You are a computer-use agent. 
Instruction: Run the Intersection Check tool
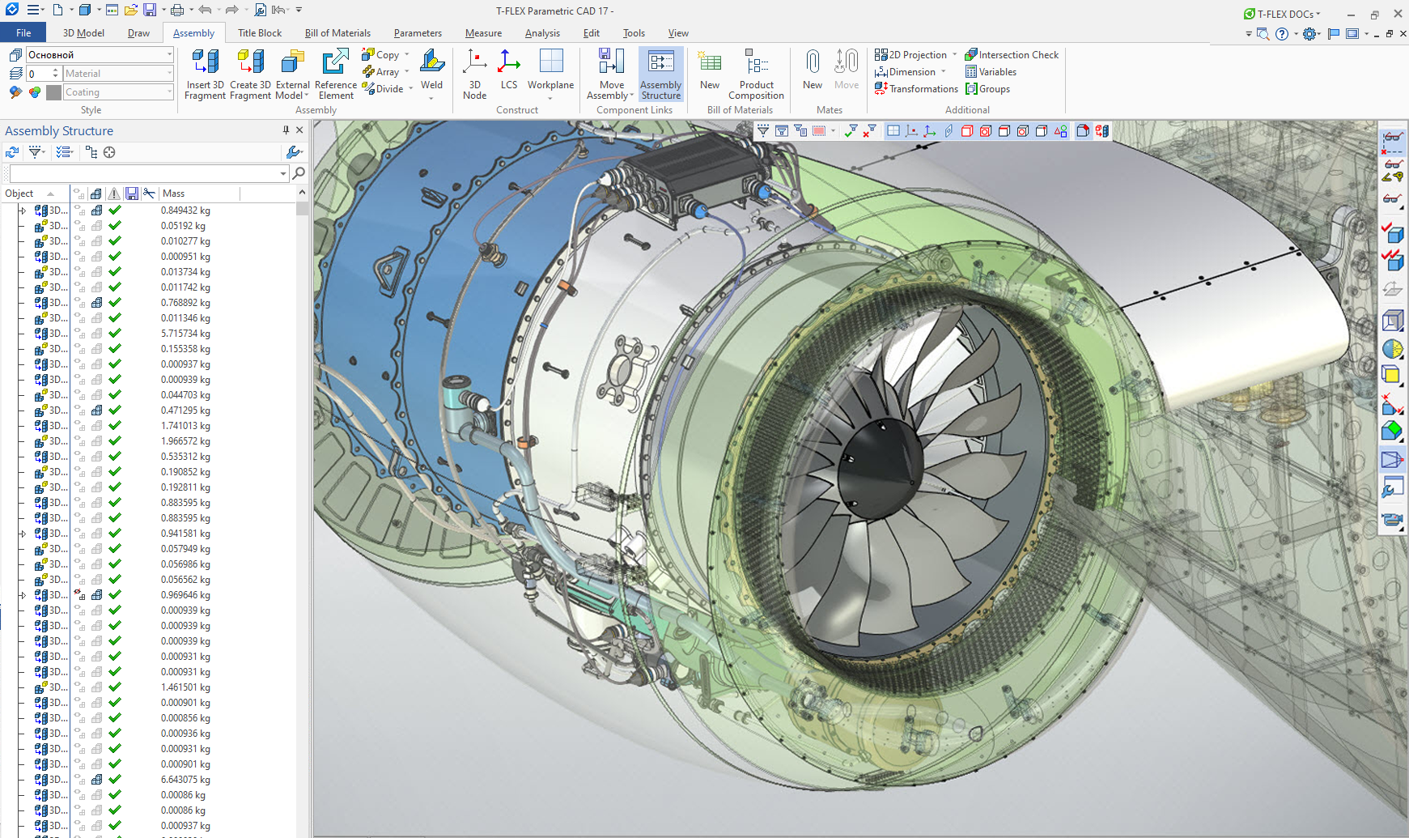(1012, 55)
